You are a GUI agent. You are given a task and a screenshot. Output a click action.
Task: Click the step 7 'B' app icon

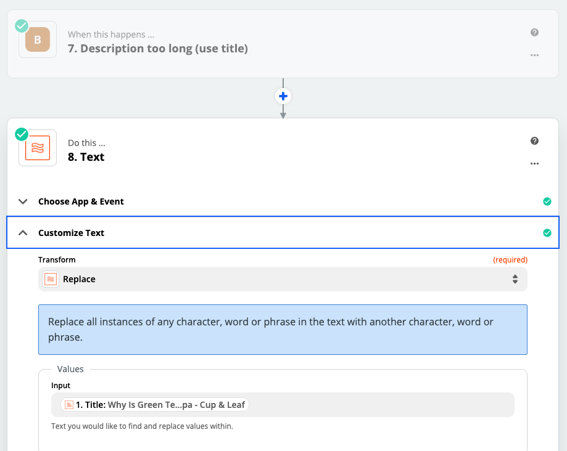click(38, 39)
